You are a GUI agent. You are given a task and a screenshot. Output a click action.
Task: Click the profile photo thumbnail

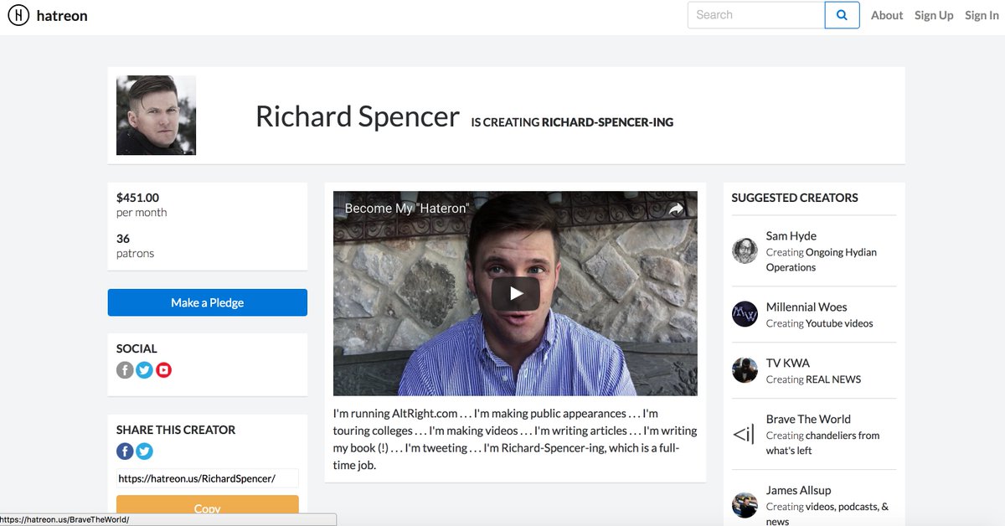[x=156, y=116]
